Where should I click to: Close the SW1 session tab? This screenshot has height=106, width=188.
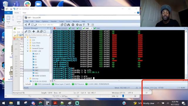tap(91, 28)
